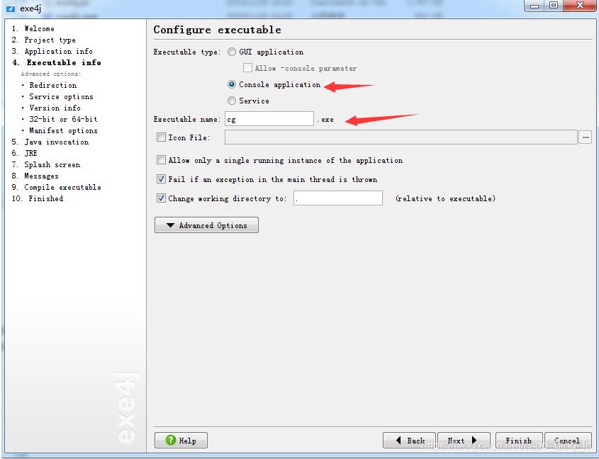This screenshot has width=599, height=459.
Task: Close the exe4j window
Action: coord(580,6)
